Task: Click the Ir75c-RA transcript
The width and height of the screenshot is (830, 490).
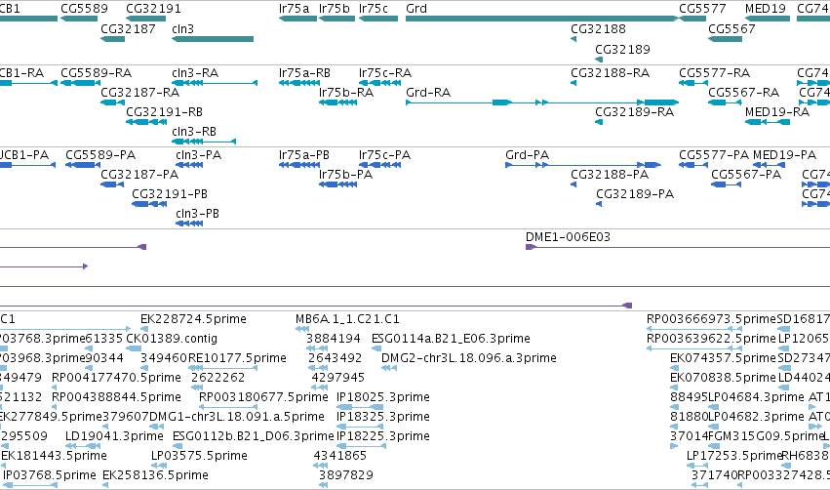Action: (379, 83)
